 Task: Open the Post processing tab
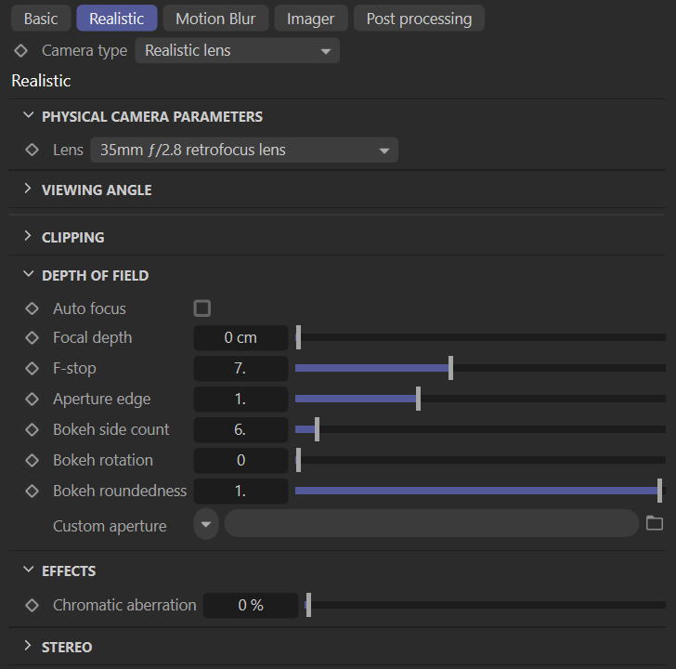click(x=419, y=19)
